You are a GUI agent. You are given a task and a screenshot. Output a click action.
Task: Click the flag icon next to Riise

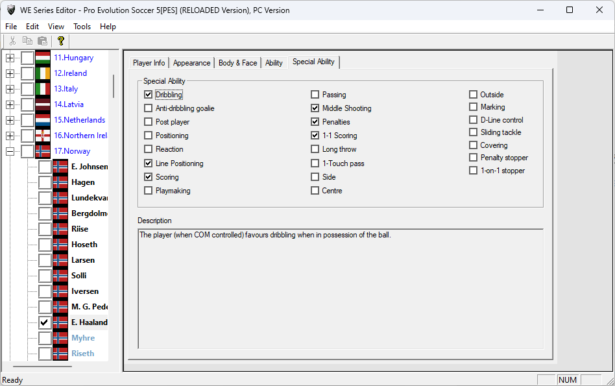[x=60, y=229]
